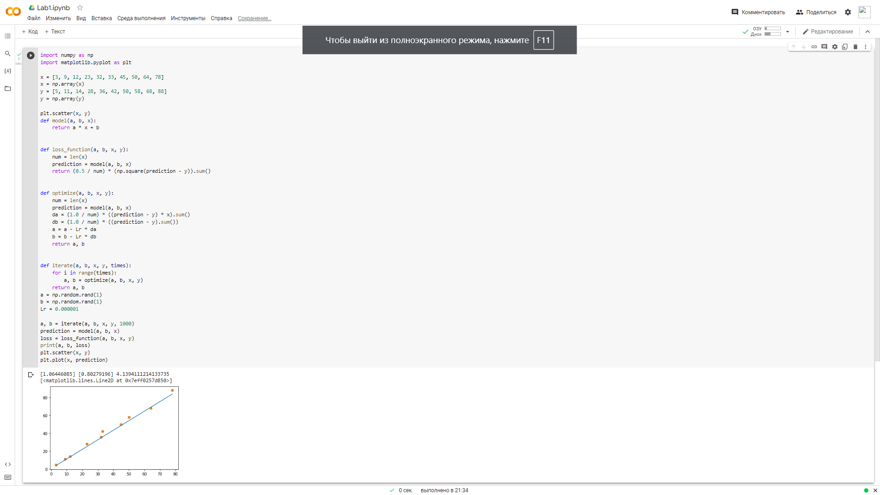
Task: Copy link to cell icon
Action: tap(814, 47)
